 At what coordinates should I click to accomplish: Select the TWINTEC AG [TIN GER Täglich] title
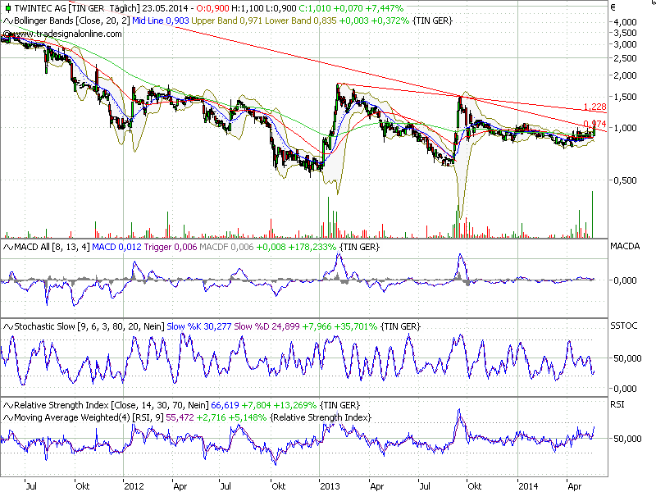[x=77, y=8]
